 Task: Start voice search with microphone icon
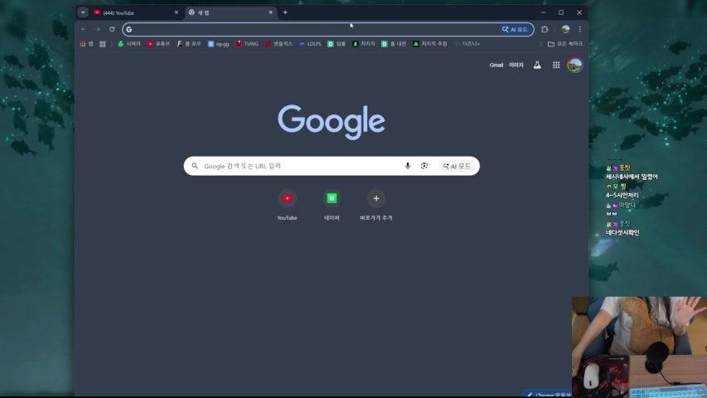pos(408,166)
